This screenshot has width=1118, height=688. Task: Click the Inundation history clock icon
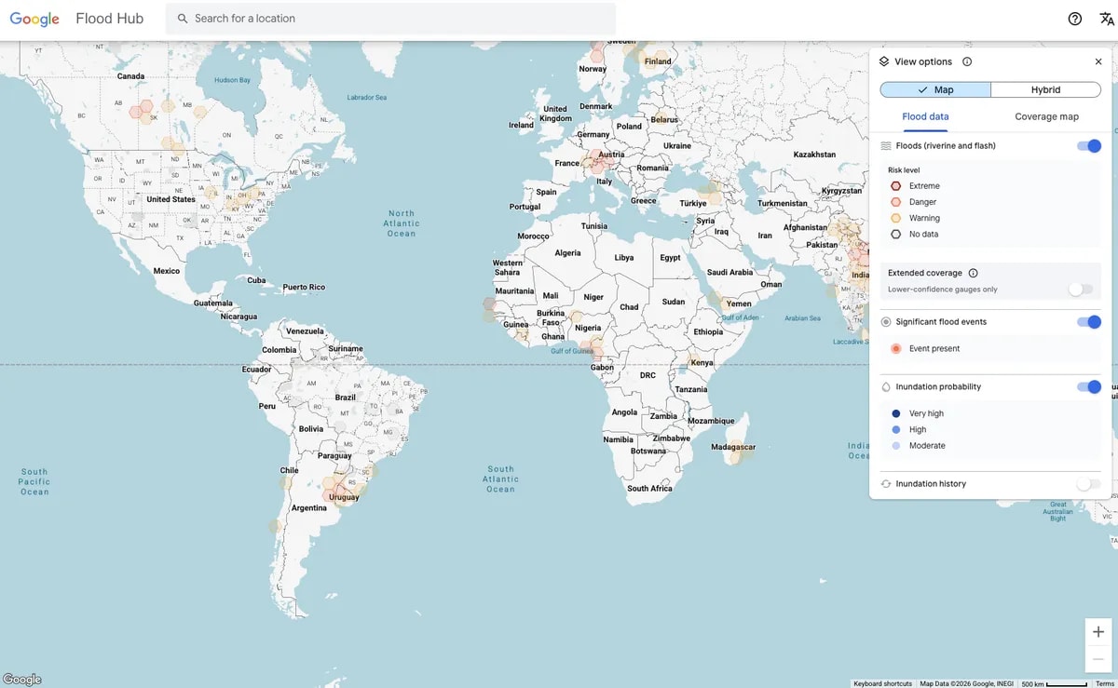coord(886,484)
